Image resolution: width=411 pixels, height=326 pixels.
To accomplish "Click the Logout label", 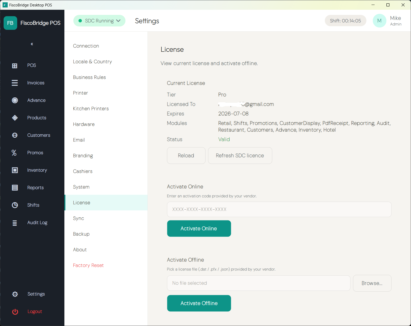I will click(35, 311).
